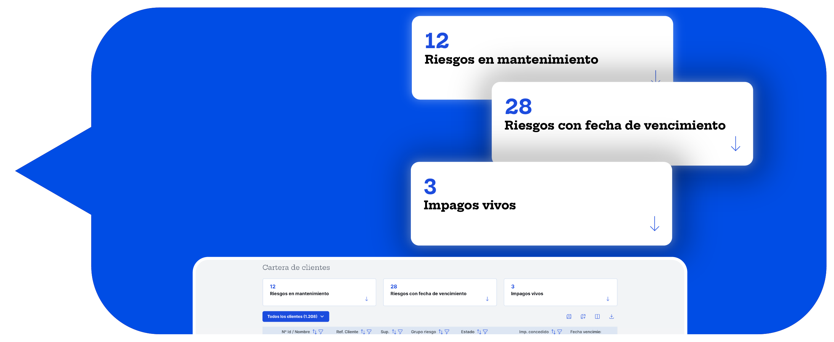Select the filter funnel on Ref. Cliente
834x342 pixels.
[369, 332]
